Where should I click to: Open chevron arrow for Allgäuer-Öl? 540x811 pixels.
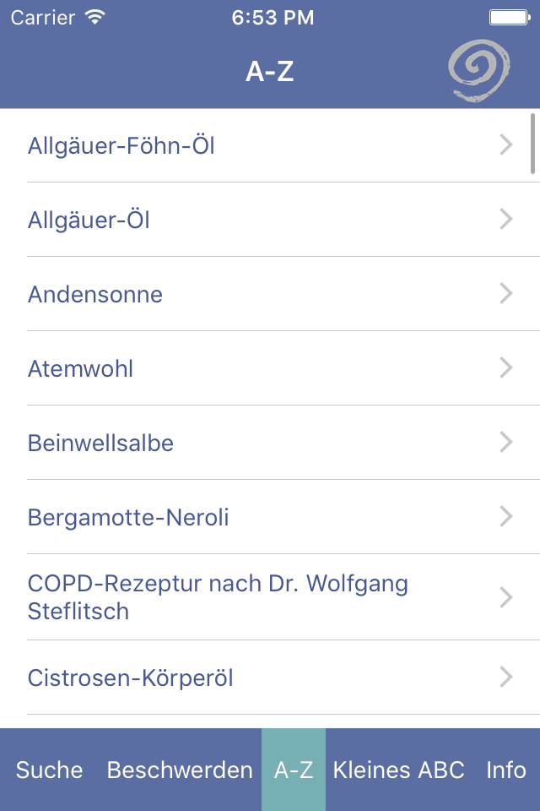(x=506, y=220)
